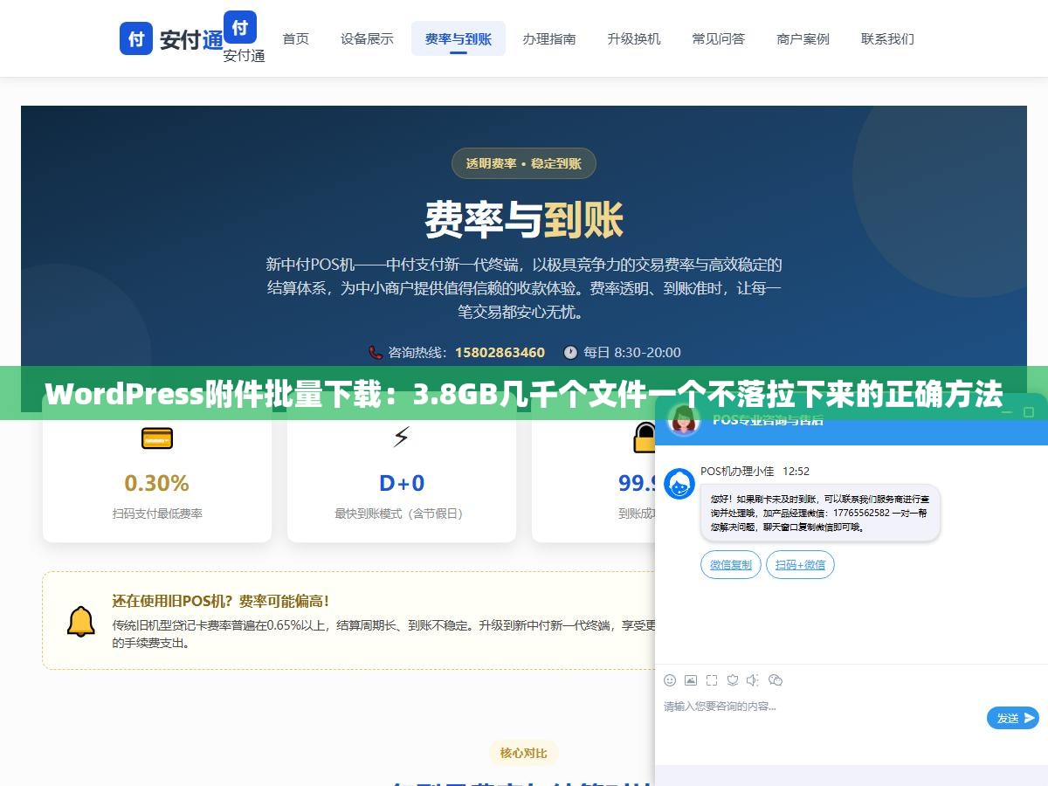Click the POS机办理小佳 12:52 sender line
This screenshot has width=1048, height=786.
[755, 472]
